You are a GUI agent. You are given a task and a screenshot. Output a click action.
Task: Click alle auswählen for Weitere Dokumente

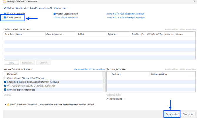(x=81, y=69)
